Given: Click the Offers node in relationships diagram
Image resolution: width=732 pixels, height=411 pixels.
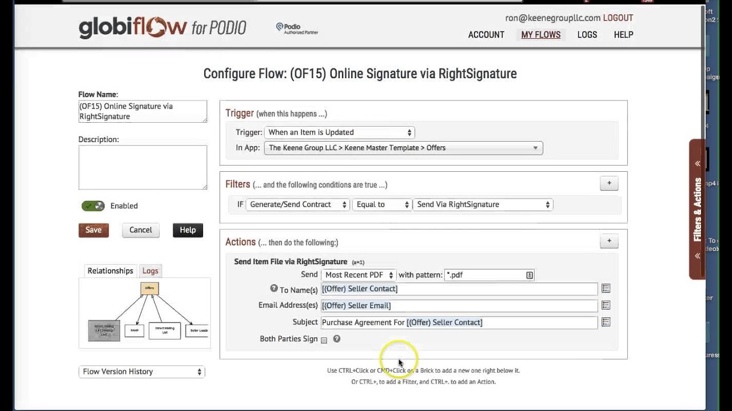Looking at the screenshot, I should tap(149, 288).
